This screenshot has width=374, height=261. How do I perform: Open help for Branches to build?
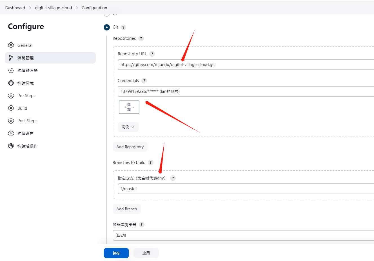pyautogui.click(x=151, y=163)
